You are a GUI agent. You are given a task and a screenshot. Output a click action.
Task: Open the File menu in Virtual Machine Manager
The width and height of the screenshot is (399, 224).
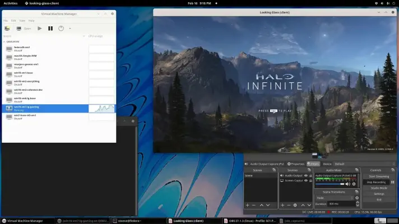(x=6, y=21)
